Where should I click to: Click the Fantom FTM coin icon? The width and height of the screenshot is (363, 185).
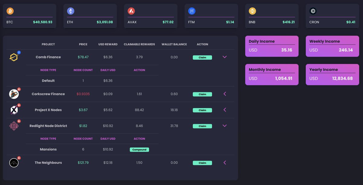192,11
